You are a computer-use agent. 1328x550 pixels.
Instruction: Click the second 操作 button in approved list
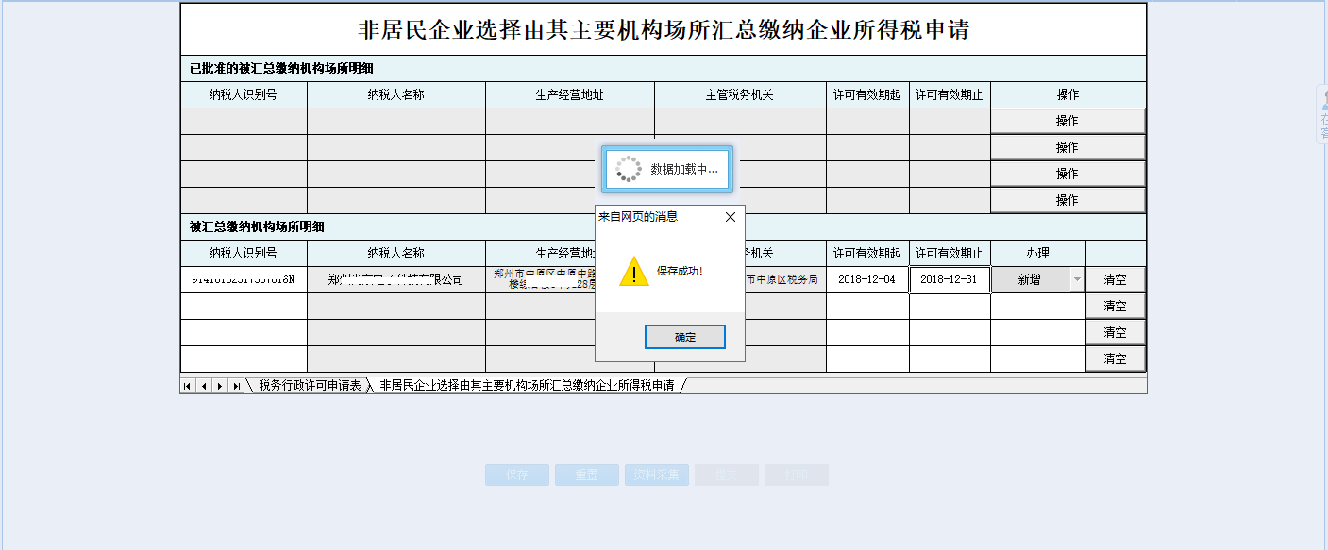tap(1067, 147)
